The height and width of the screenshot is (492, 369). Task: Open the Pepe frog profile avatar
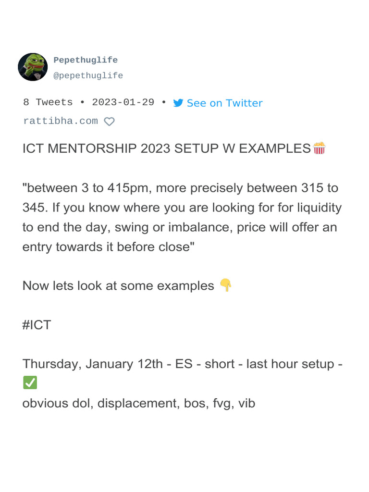coord(33,67)
